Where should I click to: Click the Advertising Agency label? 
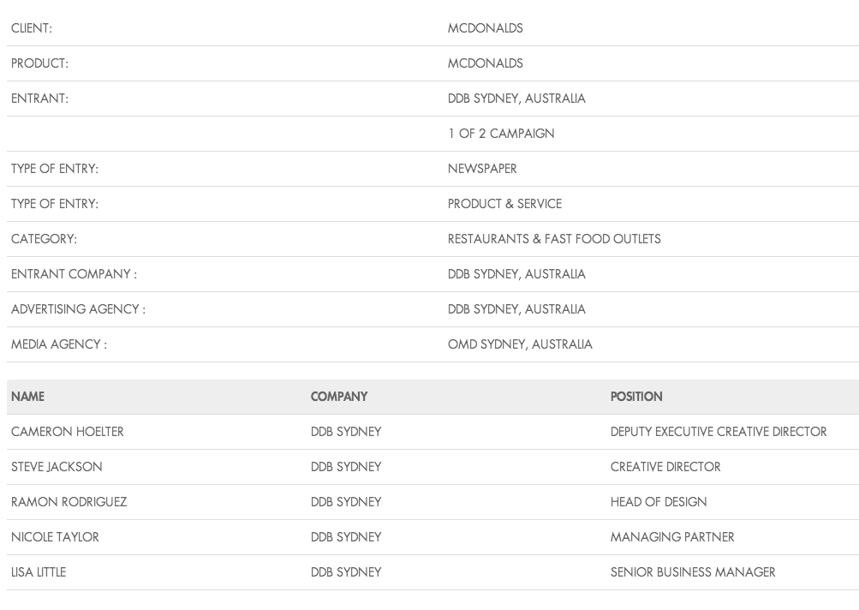(x=78, y=309)
